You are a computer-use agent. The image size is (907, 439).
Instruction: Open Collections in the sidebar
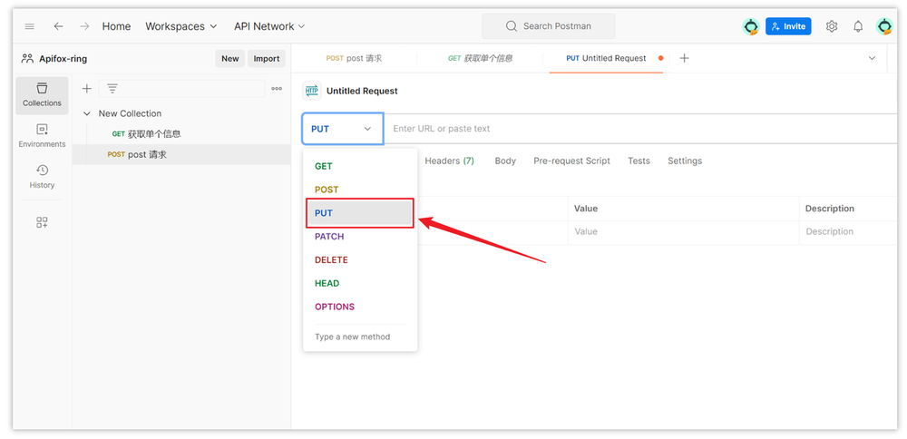(x=42, y=95)
